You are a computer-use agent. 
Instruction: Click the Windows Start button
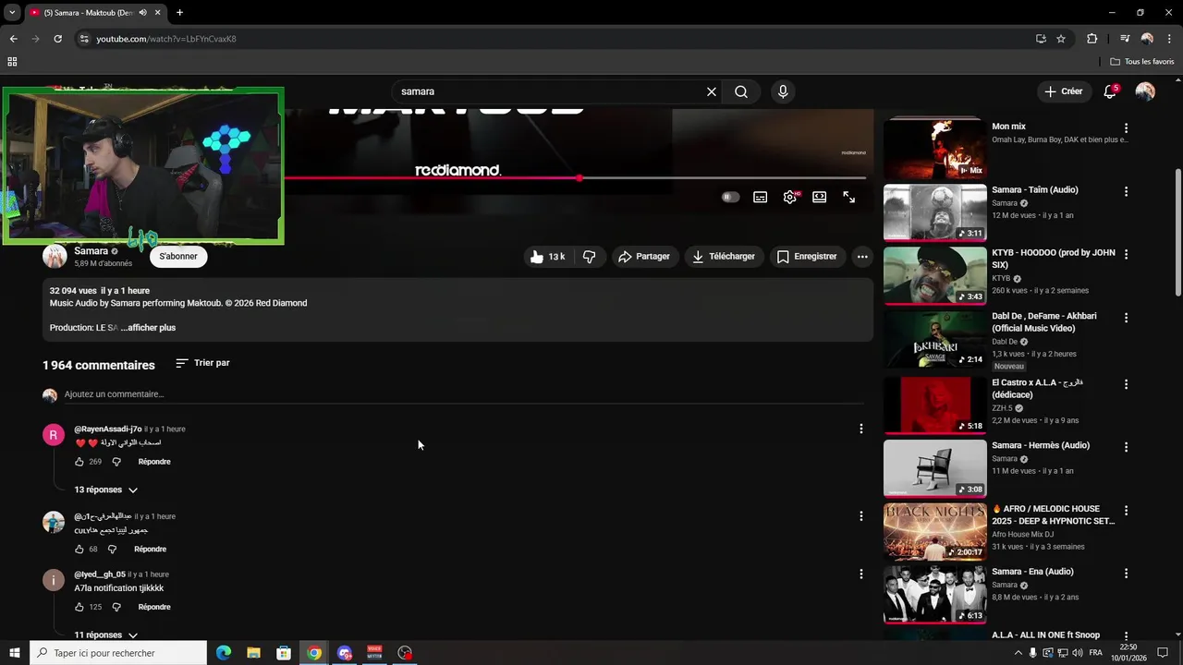15,653
